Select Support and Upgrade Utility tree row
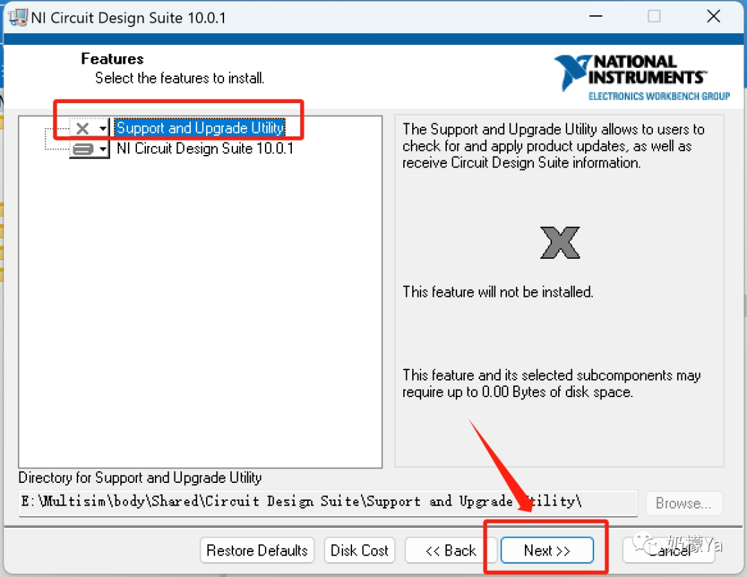 click(200, 128)
